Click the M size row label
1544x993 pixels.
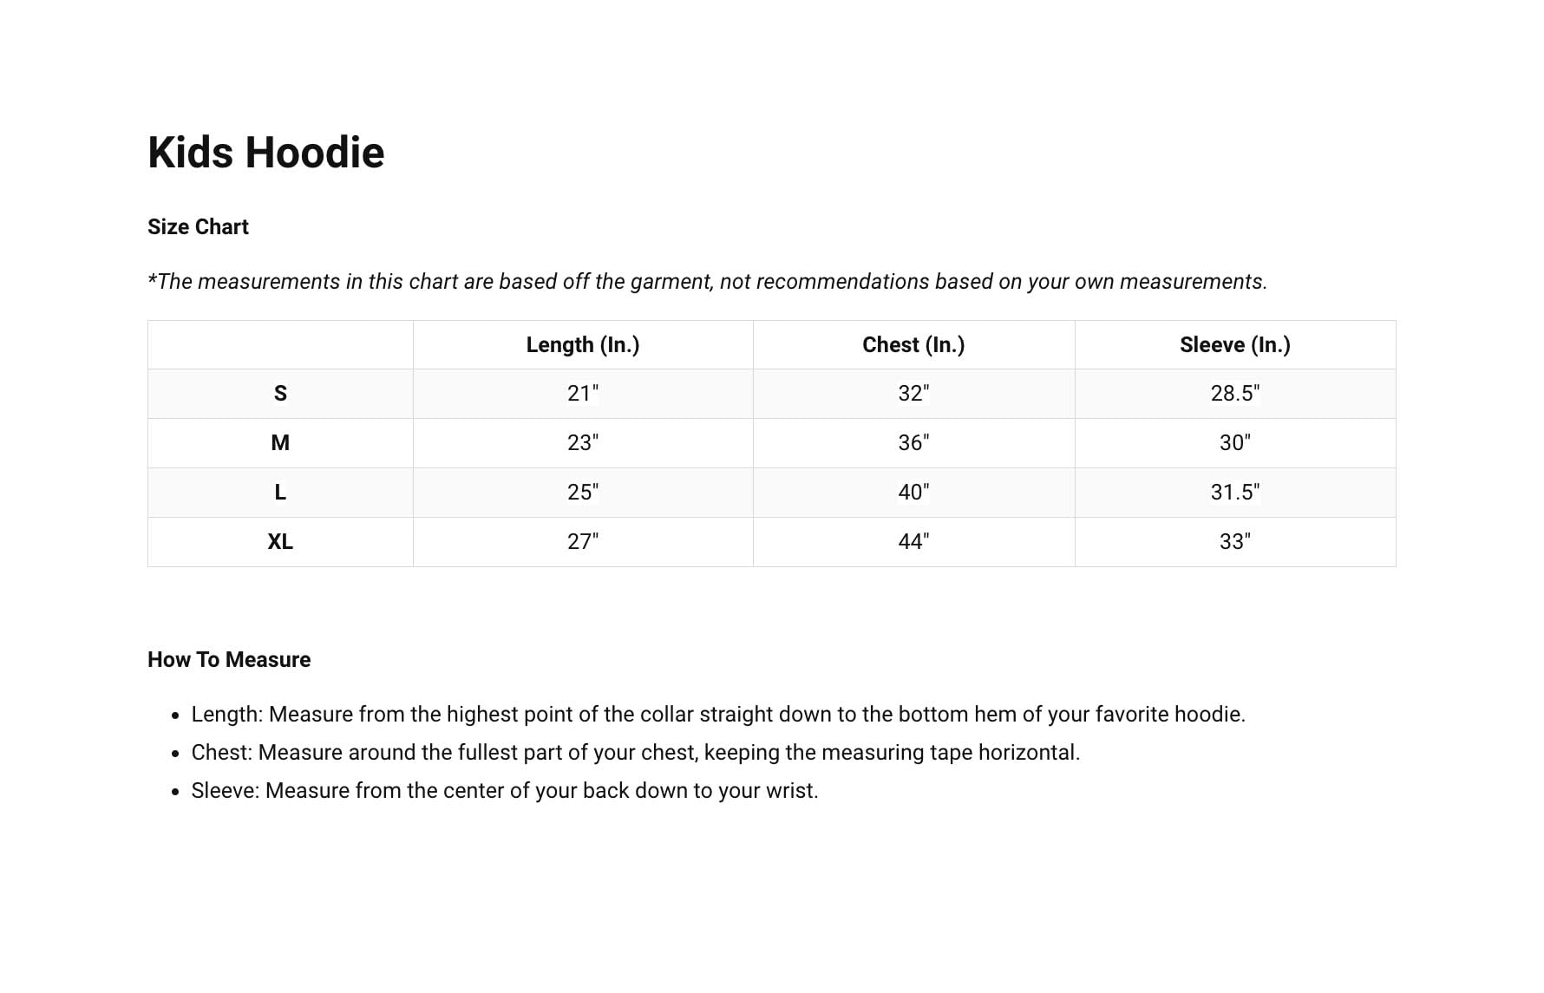tap(280, 443)
